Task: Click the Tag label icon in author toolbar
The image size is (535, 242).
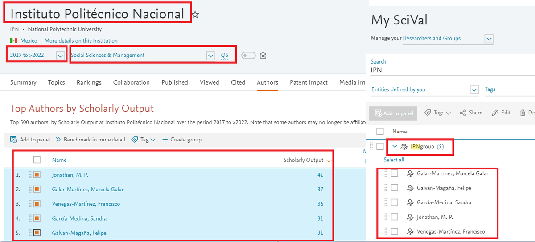Action: (135, 140)
